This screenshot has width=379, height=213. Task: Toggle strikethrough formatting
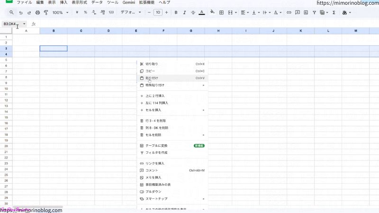[193, 13]
